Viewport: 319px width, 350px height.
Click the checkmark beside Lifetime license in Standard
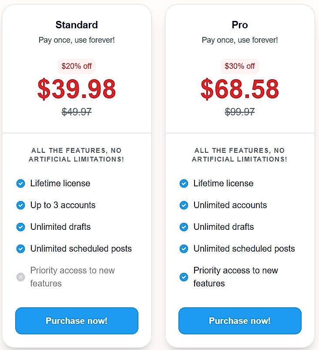tap(20, 183)
